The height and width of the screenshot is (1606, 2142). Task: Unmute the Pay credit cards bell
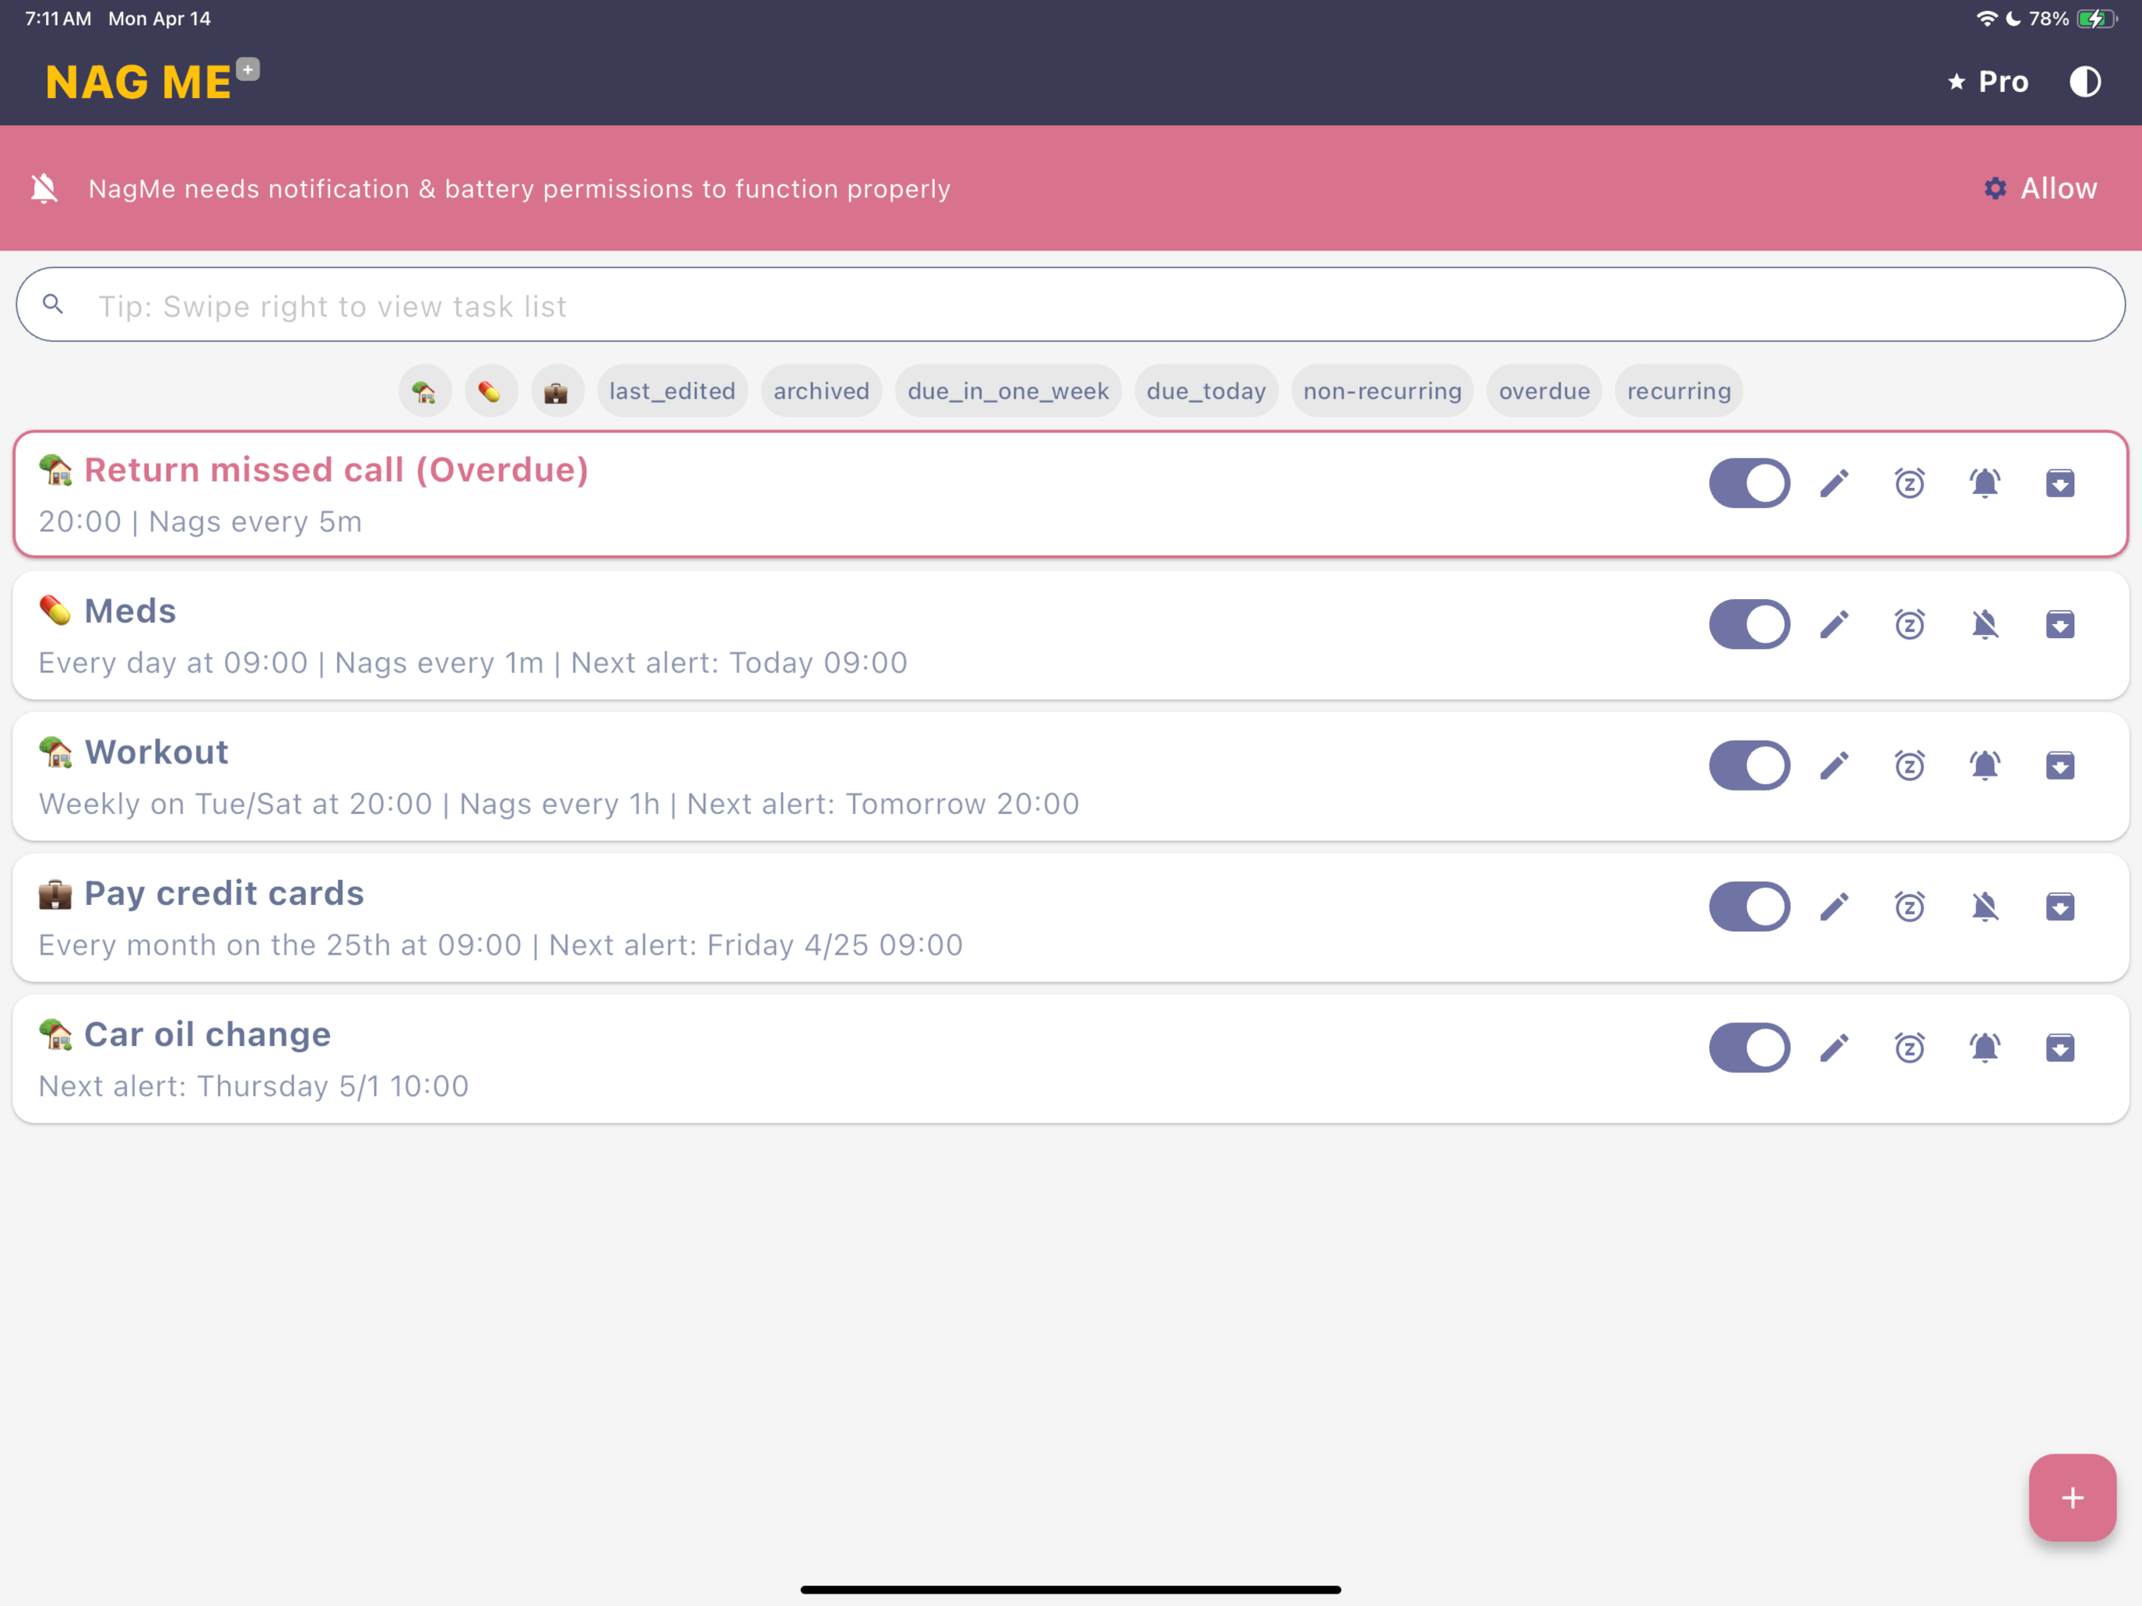(x=1985, y=907)
